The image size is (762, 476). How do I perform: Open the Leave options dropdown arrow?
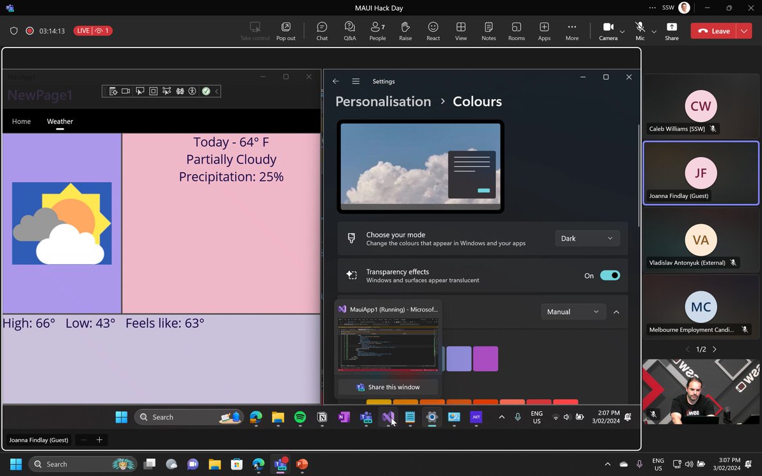coord(744,30)
